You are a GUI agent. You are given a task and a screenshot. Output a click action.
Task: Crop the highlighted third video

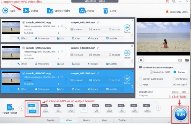76,89
